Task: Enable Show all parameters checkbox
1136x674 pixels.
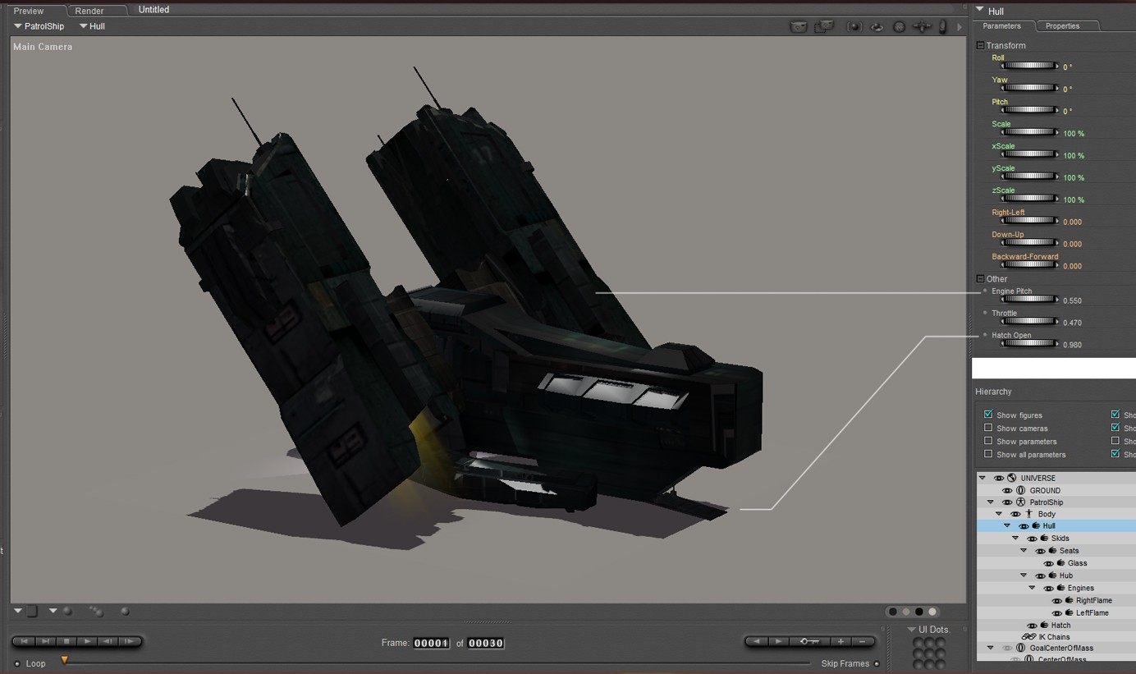Action: (988, 454)
